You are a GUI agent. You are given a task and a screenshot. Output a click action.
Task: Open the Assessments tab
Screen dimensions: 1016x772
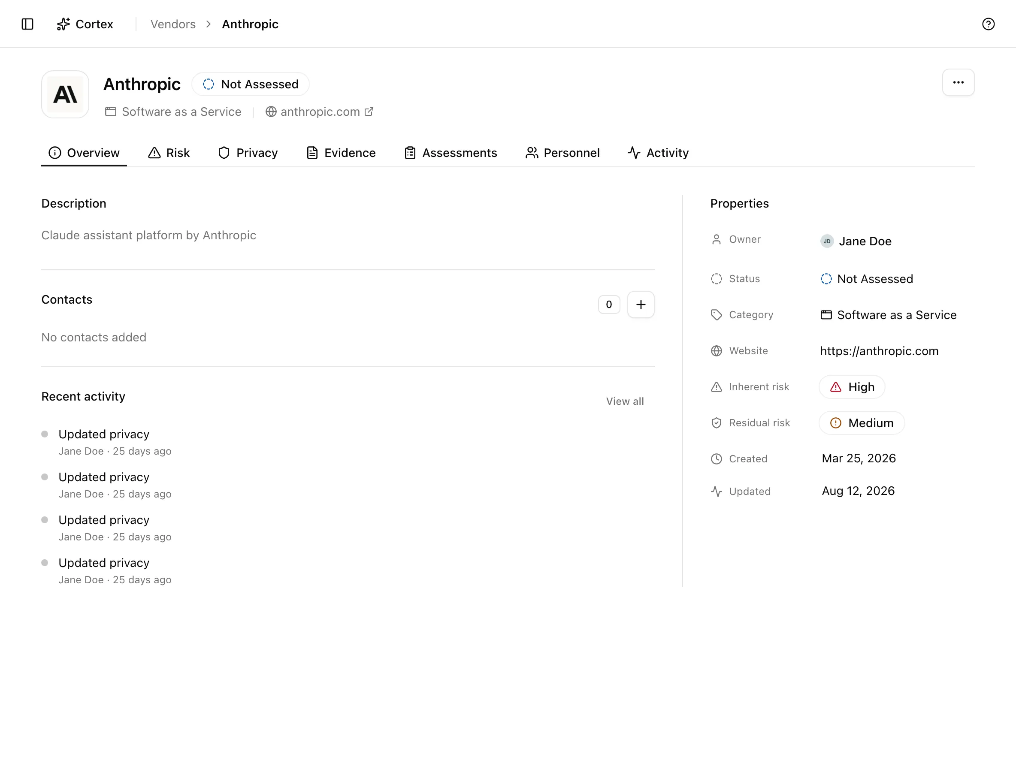tap(451, 153)
